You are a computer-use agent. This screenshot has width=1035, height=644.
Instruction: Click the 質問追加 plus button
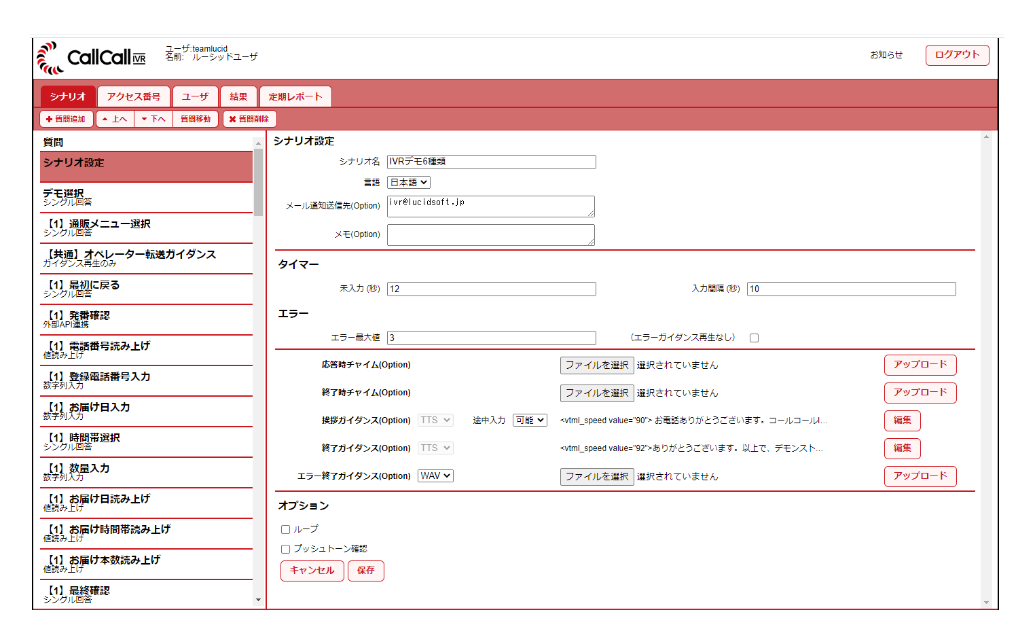(66, 119)
